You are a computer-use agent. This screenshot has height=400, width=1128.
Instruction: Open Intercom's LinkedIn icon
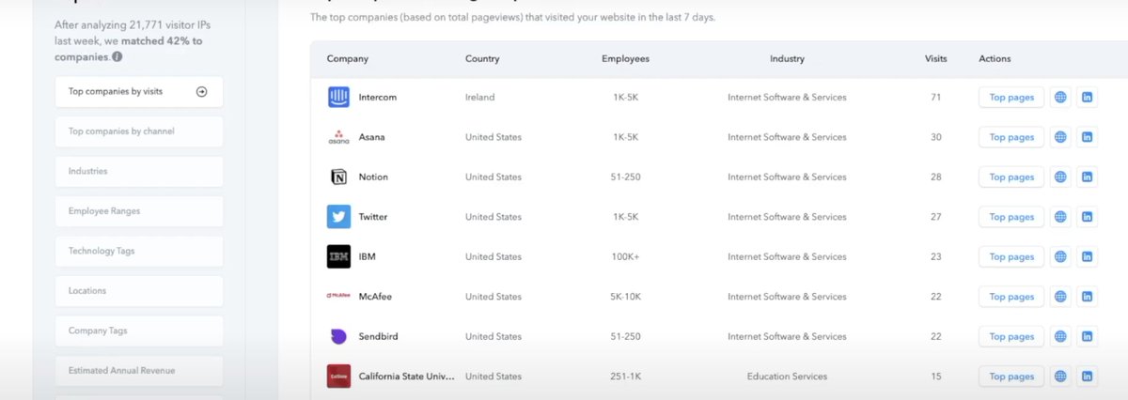1087,97
